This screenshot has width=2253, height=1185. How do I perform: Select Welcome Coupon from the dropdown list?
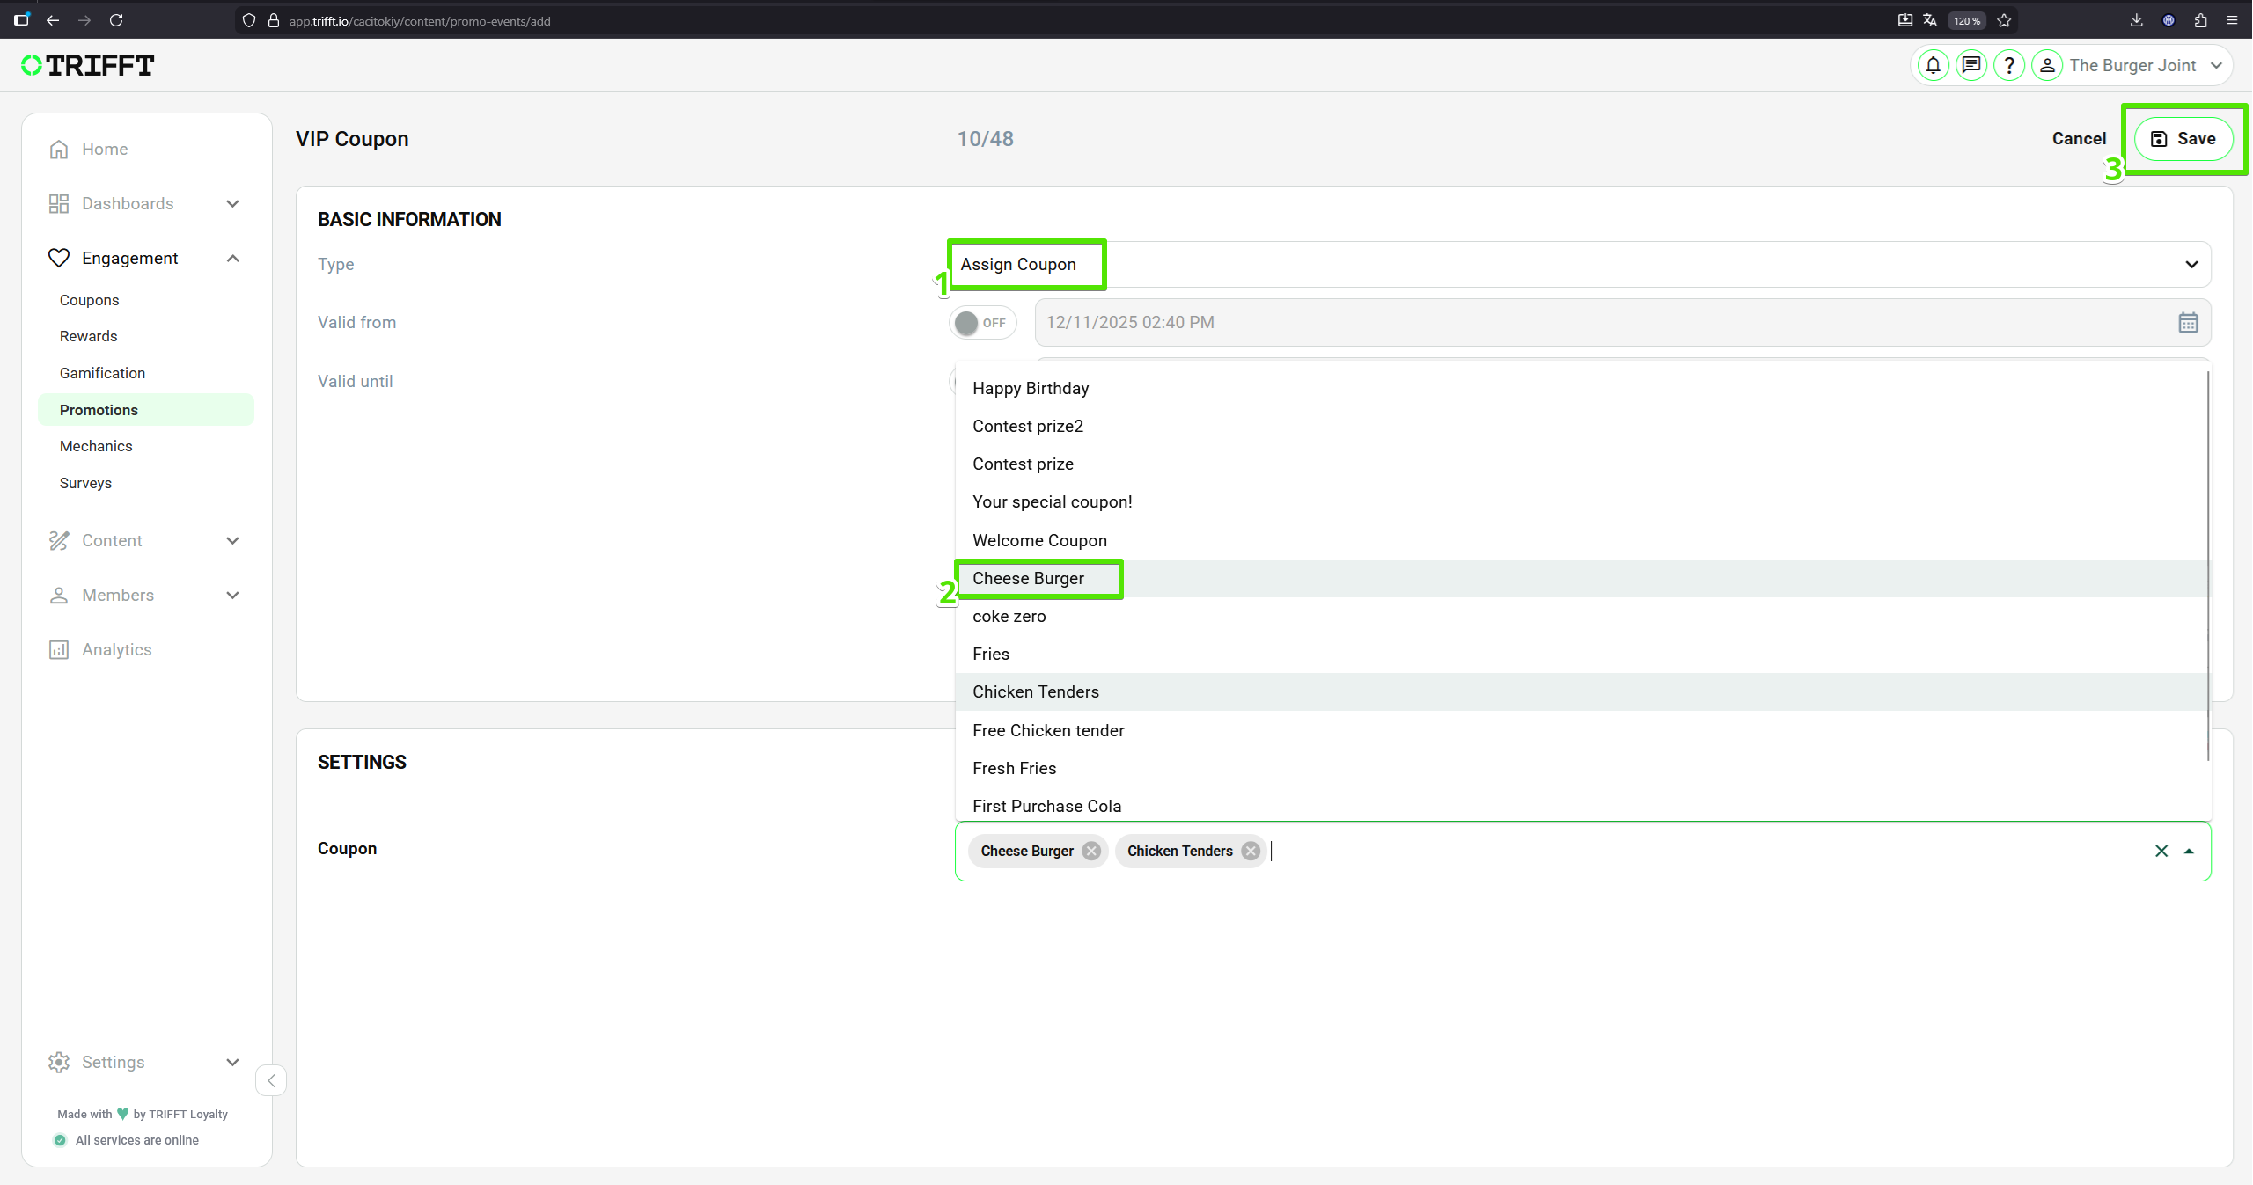[1039, 540]
